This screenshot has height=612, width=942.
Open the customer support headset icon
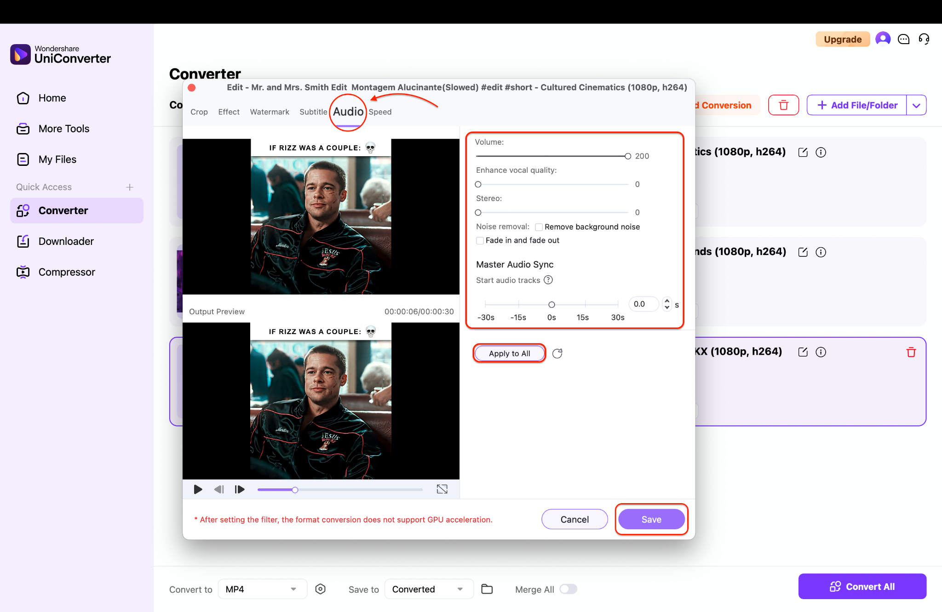tap(924, 39)
